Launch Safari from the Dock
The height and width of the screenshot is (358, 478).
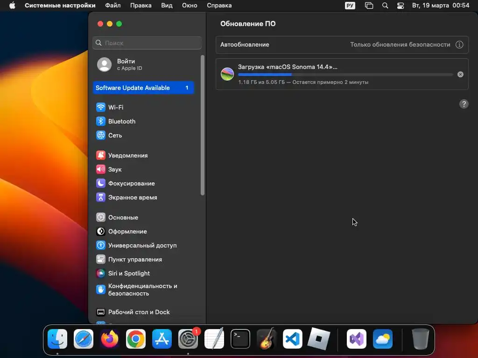coord(84,339)
